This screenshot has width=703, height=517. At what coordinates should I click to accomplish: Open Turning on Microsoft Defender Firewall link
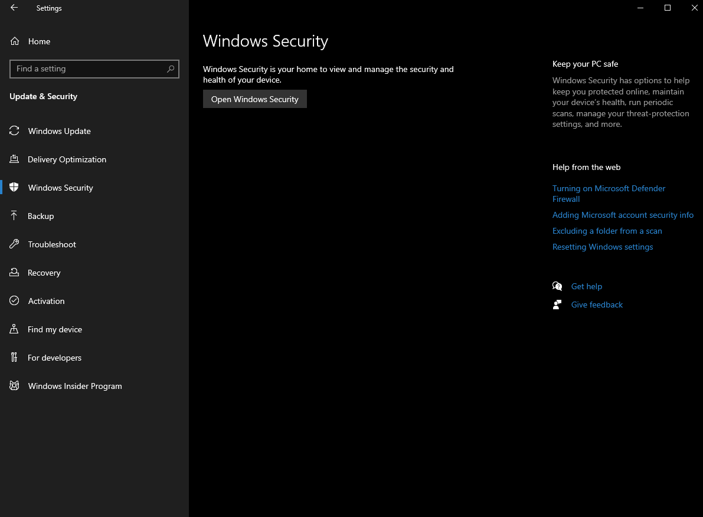point(609,194)
